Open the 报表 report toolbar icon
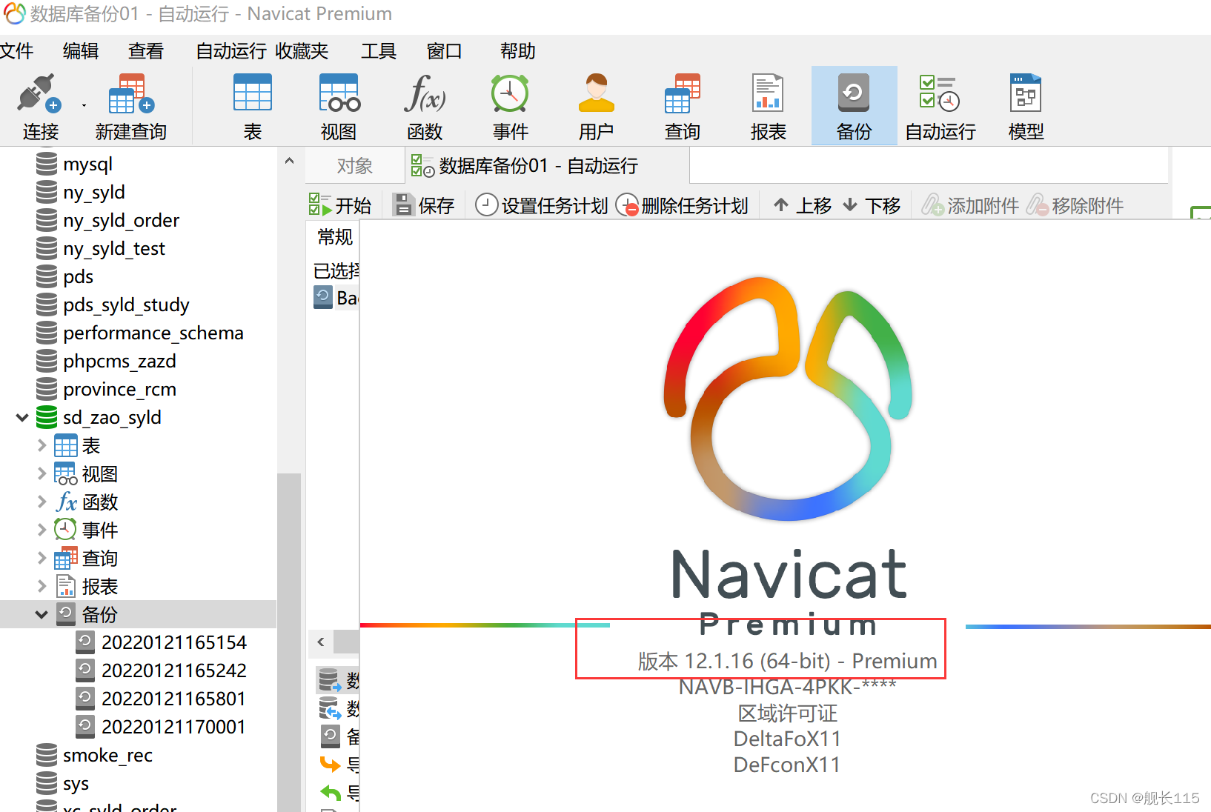Viewport: 1211px width, 812px height. (769, 107)
